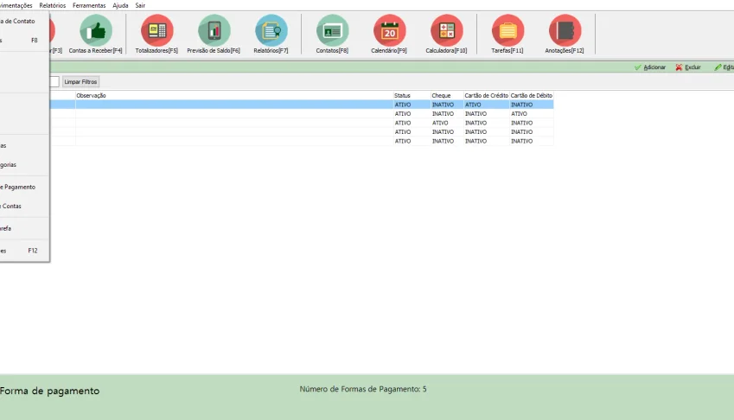Open the Contatos card icon
The width and height of the screenshot is (734, 420).
[x=332, y=31]
